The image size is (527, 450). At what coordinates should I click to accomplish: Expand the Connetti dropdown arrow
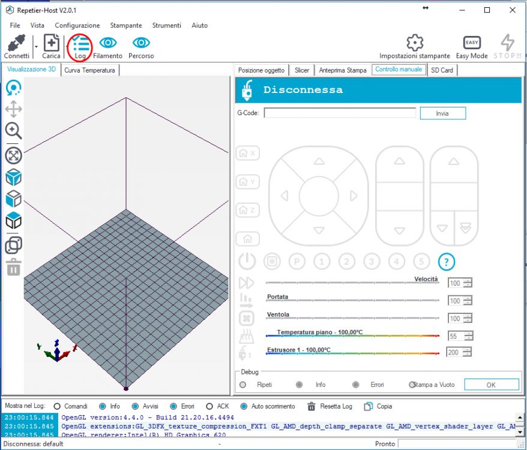(x=36, y=46)
